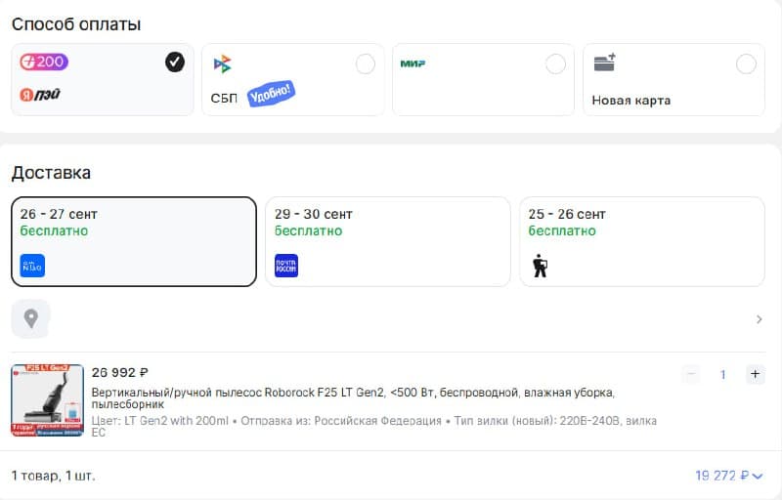Screen dimensions: 782x500
Task: Choose the 29 - 30 сент delivery option
Action: [x=387, y=241]
